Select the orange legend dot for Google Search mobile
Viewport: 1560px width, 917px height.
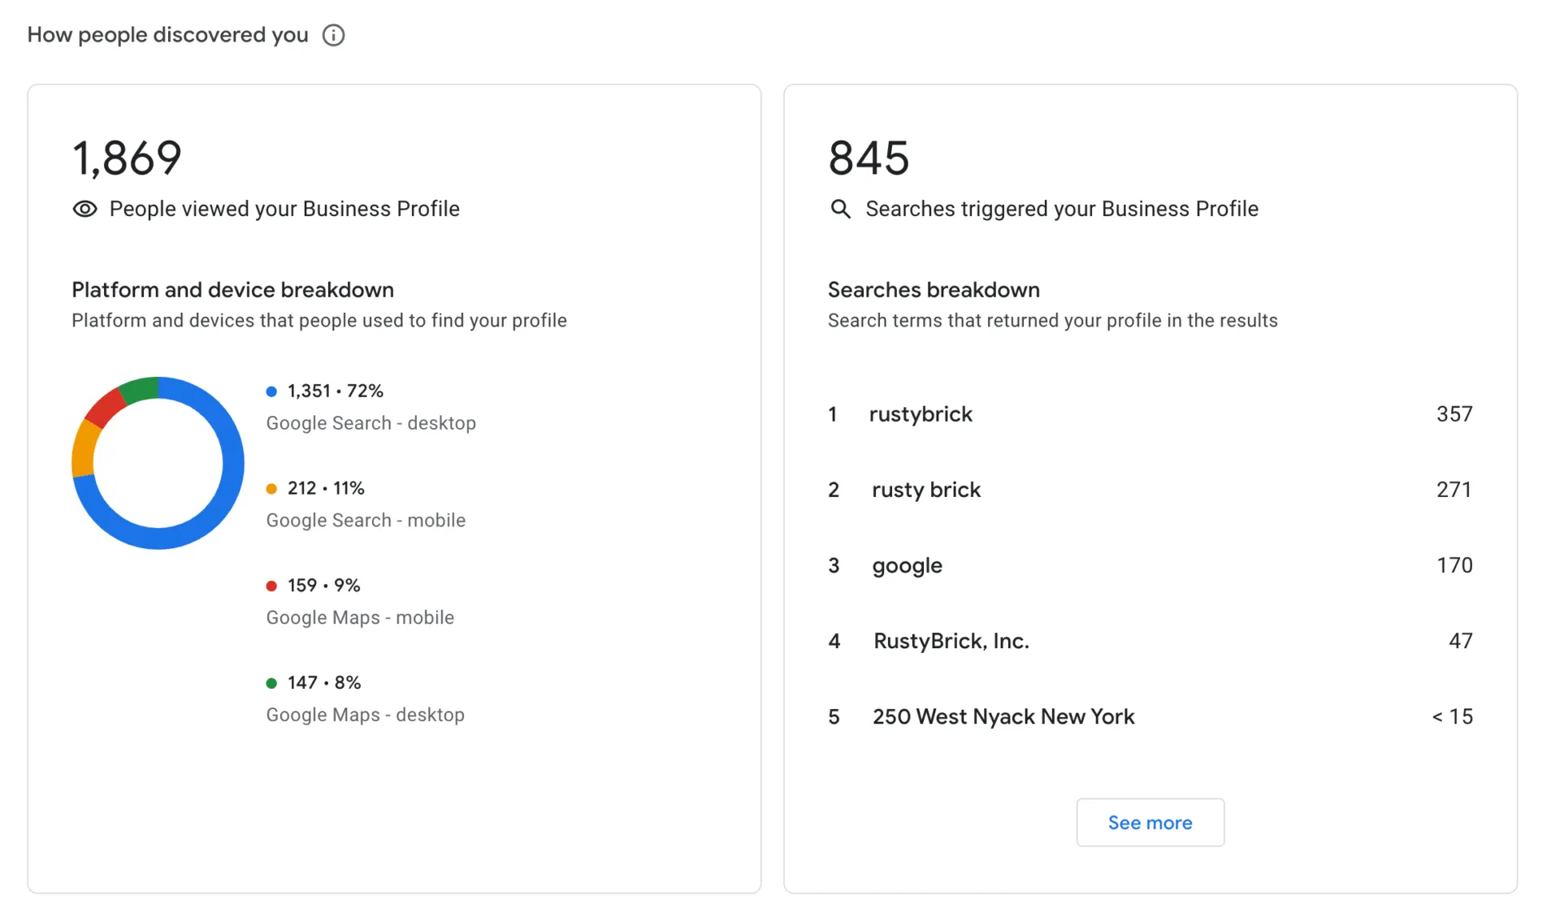[271, 488]
